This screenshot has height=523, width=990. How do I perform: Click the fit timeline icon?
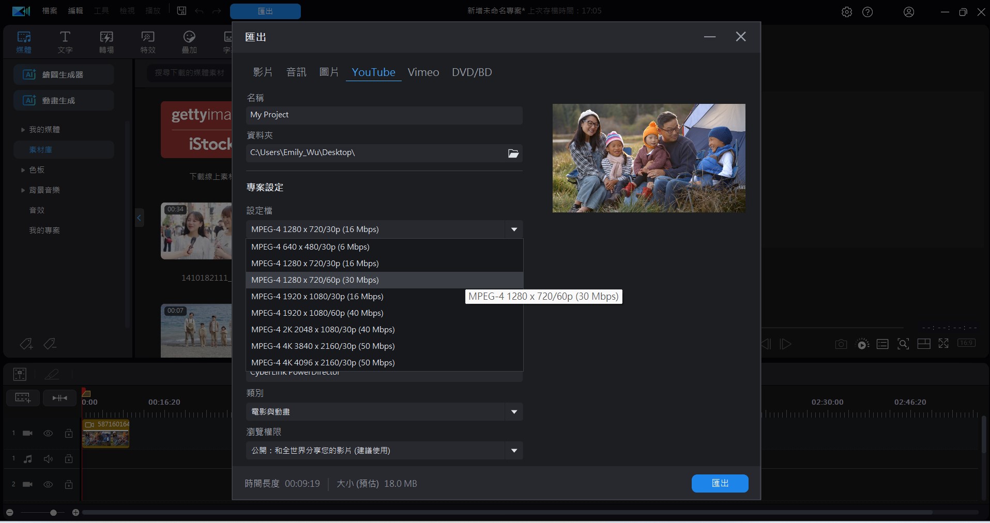pyautogui.click(x=60, y=397)
